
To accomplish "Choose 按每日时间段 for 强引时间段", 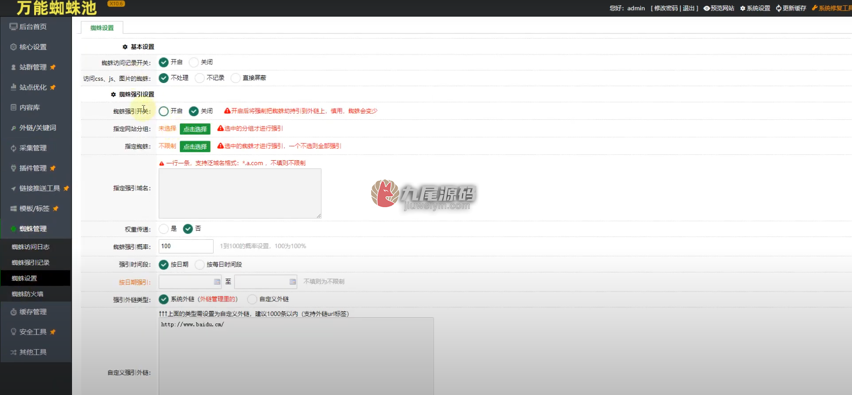I will tap(200, 265).
